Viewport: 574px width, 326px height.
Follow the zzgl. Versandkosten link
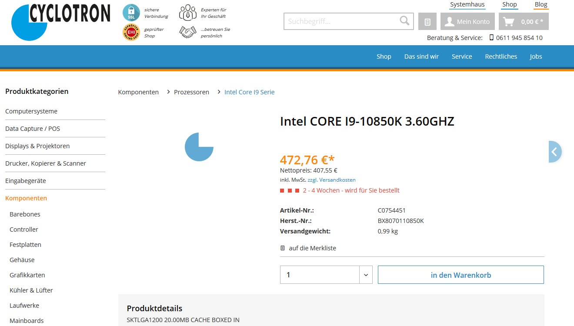pos(331,180)
